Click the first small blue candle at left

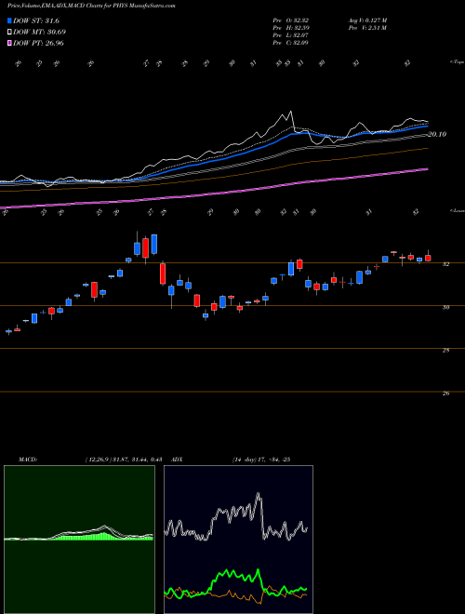8,331
